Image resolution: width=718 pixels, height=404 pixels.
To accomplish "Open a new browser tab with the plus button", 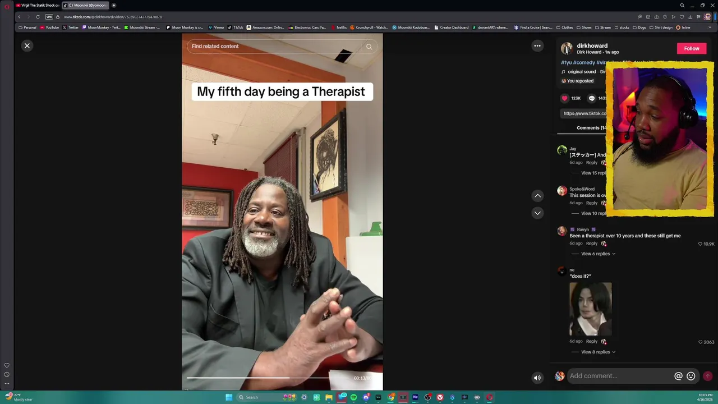I will pyautogui.click(x=114, y=5).
